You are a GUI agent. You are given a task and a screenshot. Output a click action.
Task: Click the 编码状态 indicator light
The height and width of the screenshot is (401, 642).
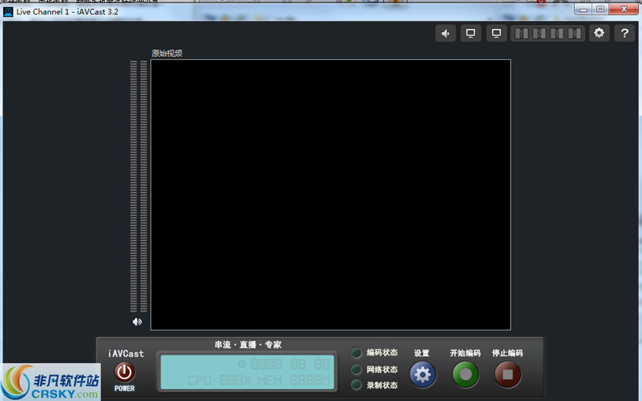[x=356, y=352]
